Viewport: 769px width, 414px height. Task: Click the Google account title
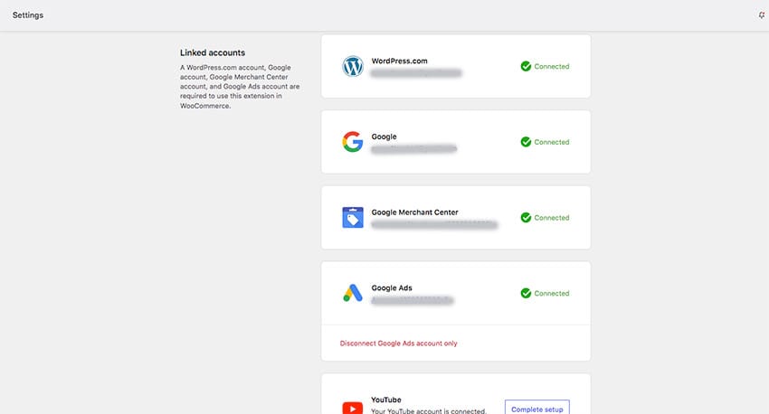[384, 136]
